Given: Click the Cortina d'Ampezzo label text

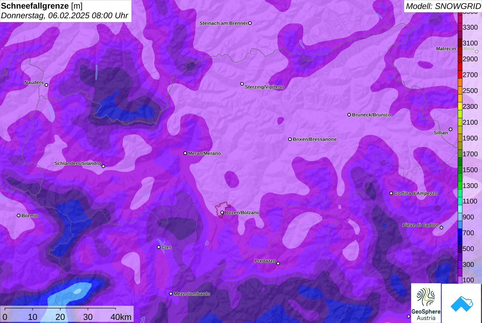Looking at the screenshot, I should point(416,193).
